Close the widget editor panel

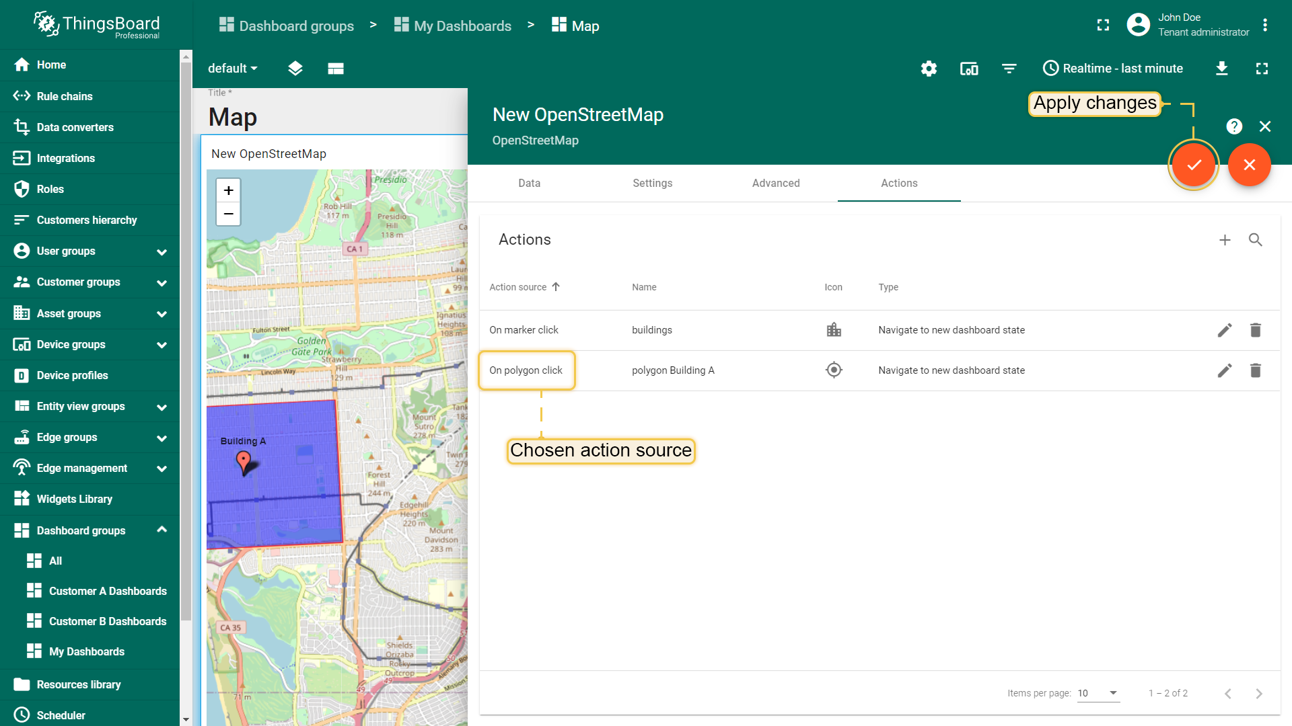coord(1264,126)
